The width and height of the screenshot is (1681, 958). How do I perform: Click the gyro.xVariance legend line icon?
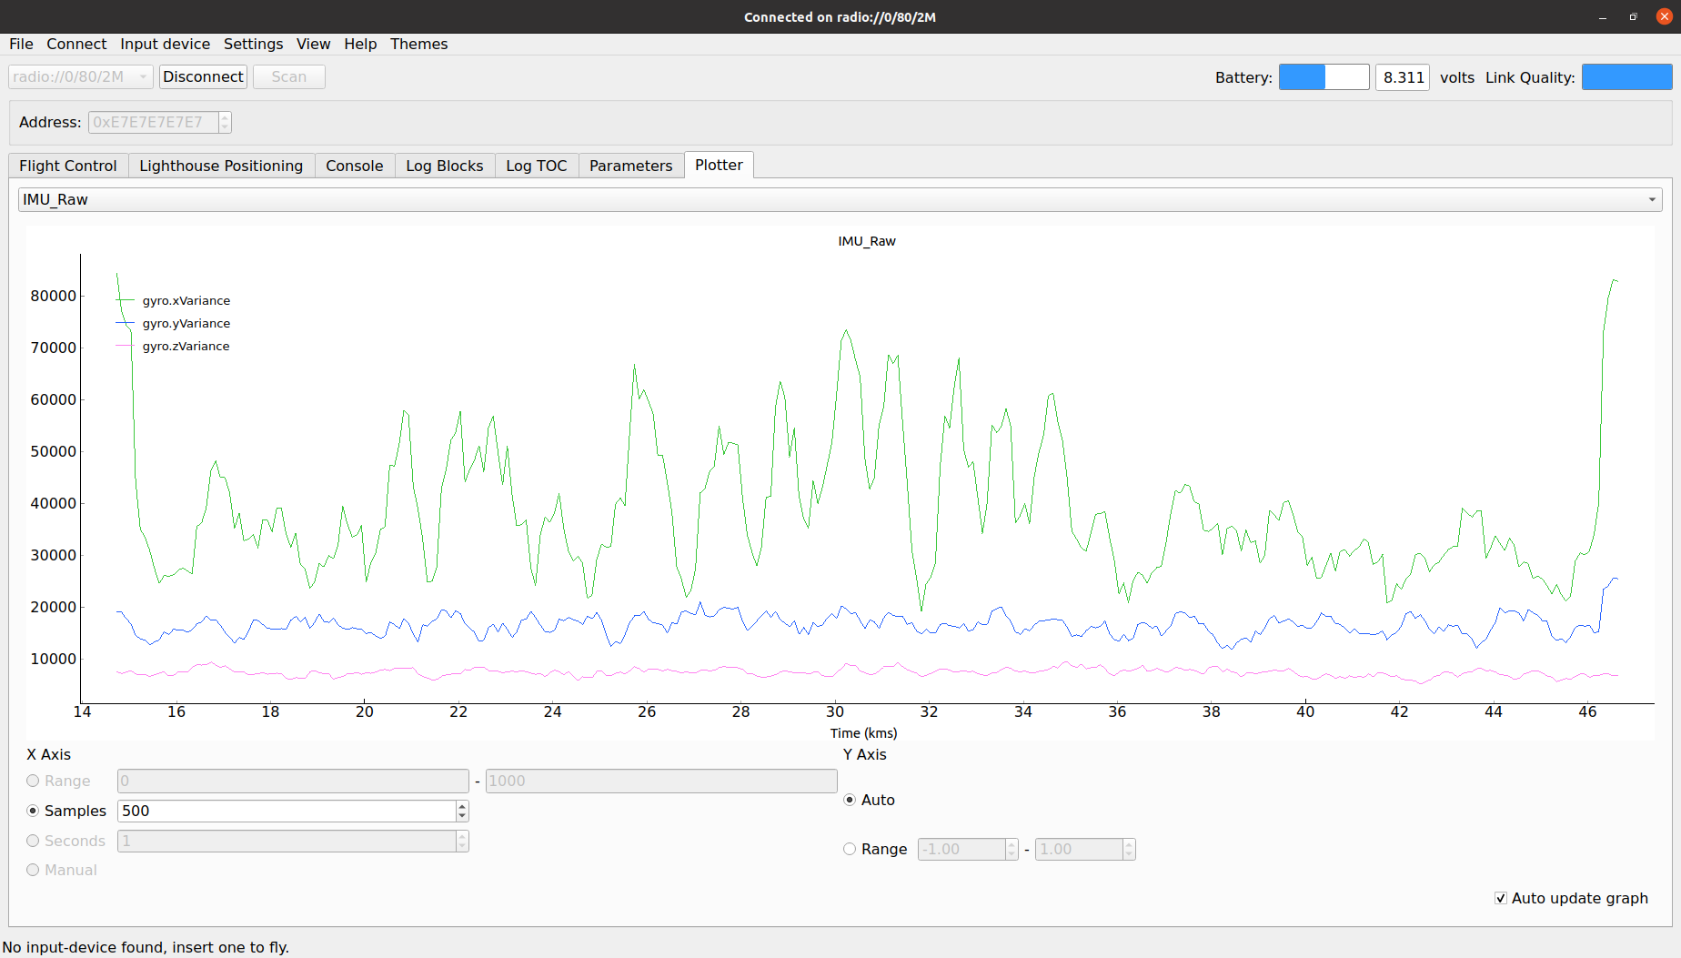click(125, 301)
